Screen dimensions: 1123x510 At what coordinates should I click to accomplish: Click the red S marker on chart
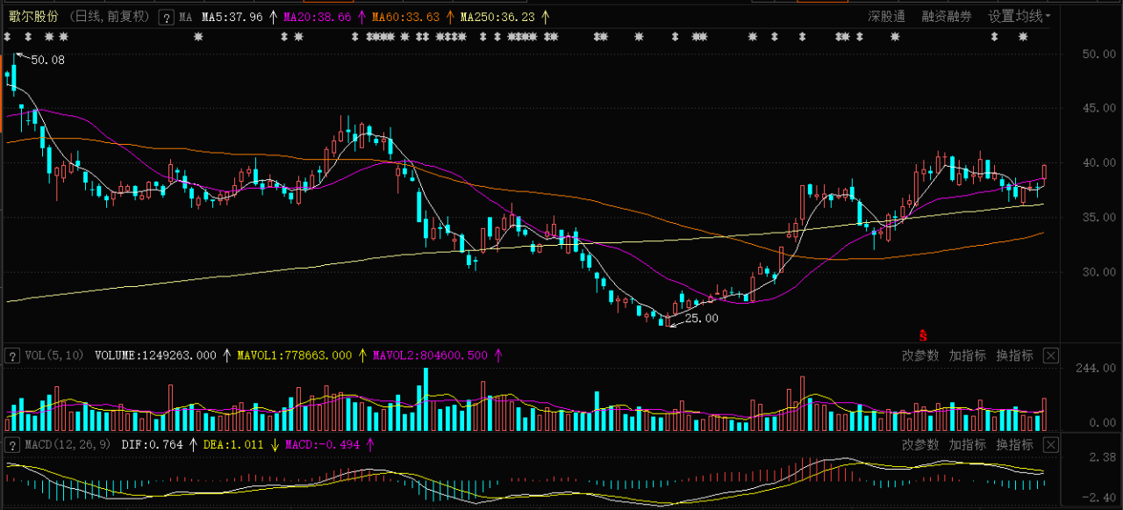(922, 334)
